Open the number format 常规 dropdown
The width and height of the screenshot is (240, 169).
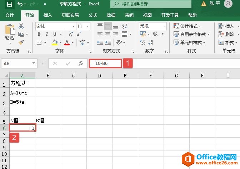[164, 26]
